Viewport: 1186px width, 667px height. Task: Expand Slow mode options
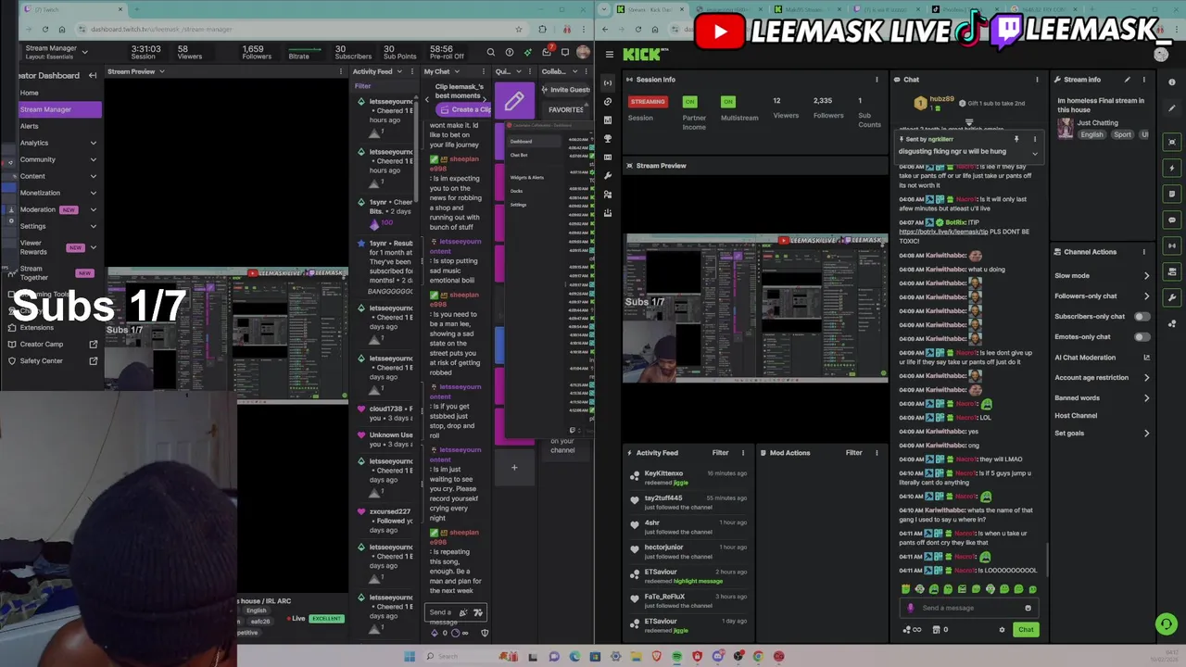(1146, 276)
